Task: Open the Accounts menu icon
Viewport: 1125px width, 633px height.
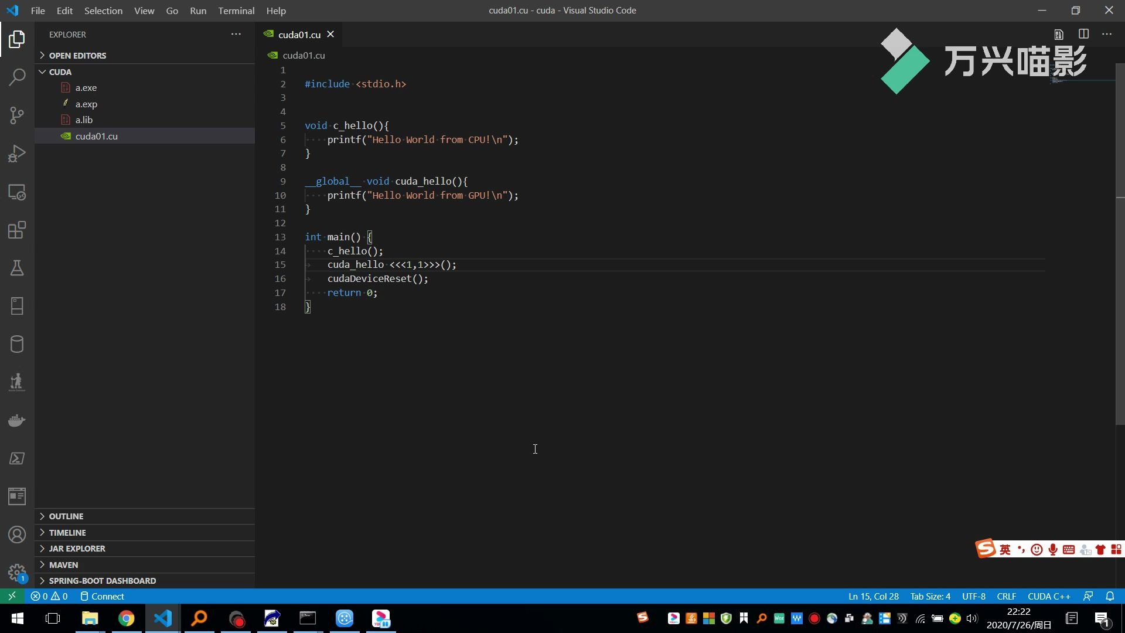Action: point(17,535)
